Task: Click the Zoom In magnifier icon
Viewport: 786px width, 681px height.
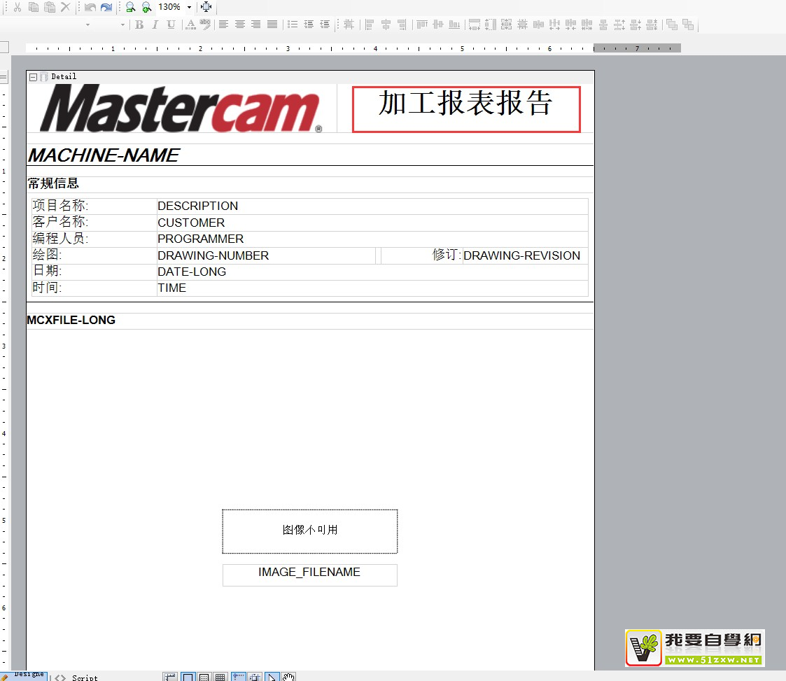Action: (146, 7)
